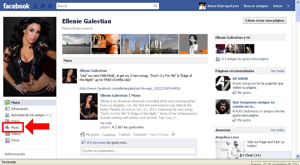The height and width of the screenshot is (165, 300).
Task: Click scrollbar down arrow at bottom right
Action: pos(298,156)
